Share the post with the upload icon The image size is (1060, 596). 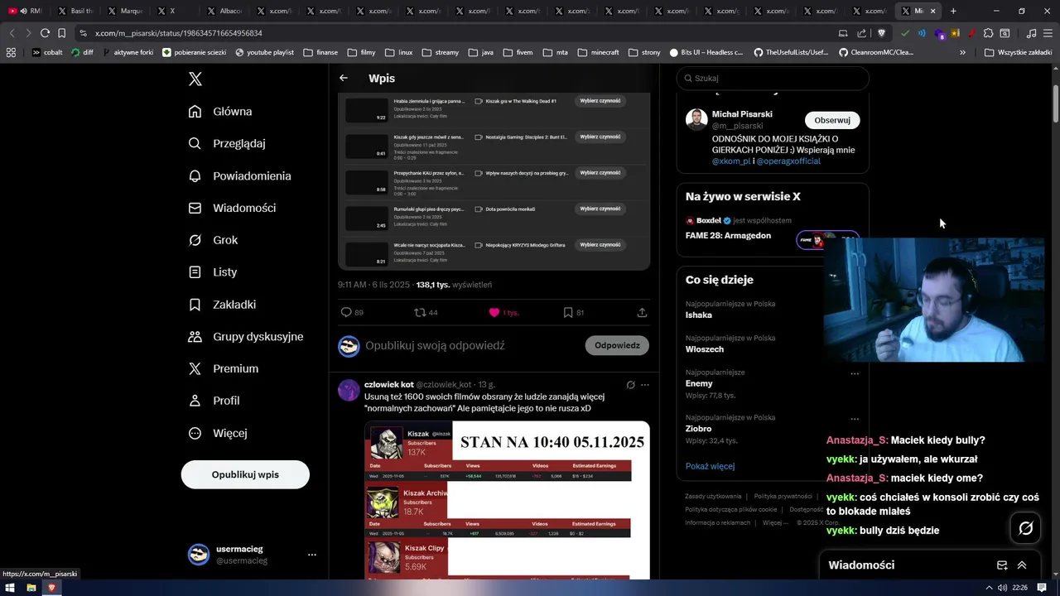click(642, 312)
